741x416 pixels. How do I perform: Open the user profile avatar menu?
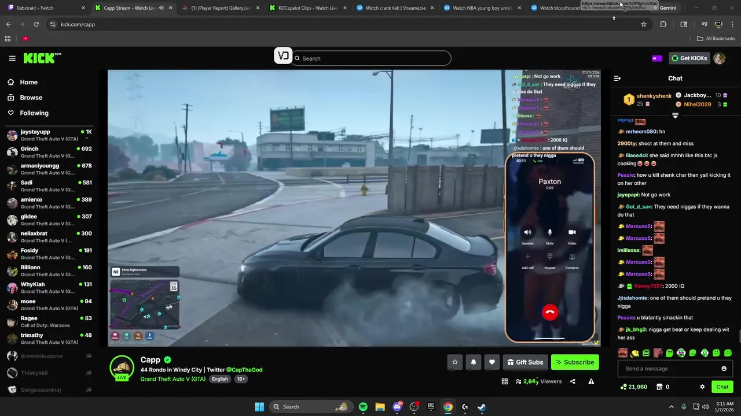pyautogui.click(x=719, y=58)
